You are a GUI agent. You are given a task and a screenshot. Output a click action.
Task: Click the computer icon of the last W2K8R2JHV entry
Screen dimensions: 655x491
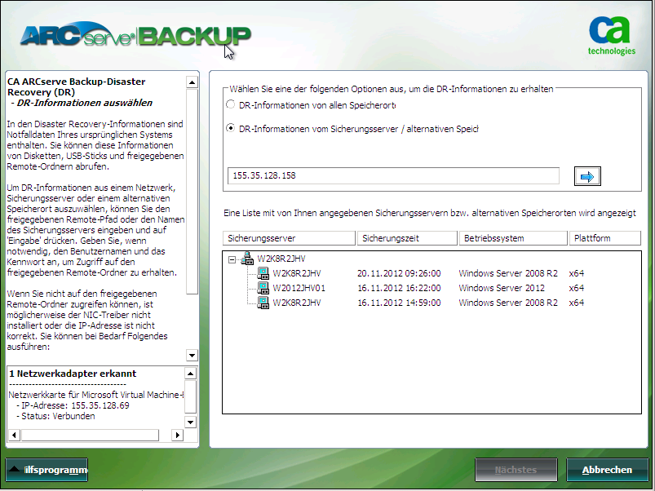pyautogui.click(x=263, y=302)
